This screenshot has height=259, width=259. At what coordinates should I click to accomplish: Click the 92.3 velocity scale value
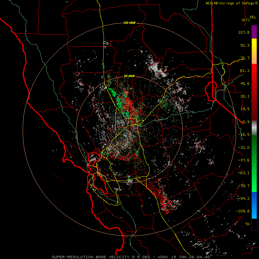point(245,45)
